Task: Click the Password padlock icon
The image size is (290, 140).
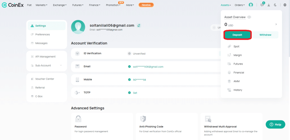Action: pyautogui.click(x=78, y=119)
